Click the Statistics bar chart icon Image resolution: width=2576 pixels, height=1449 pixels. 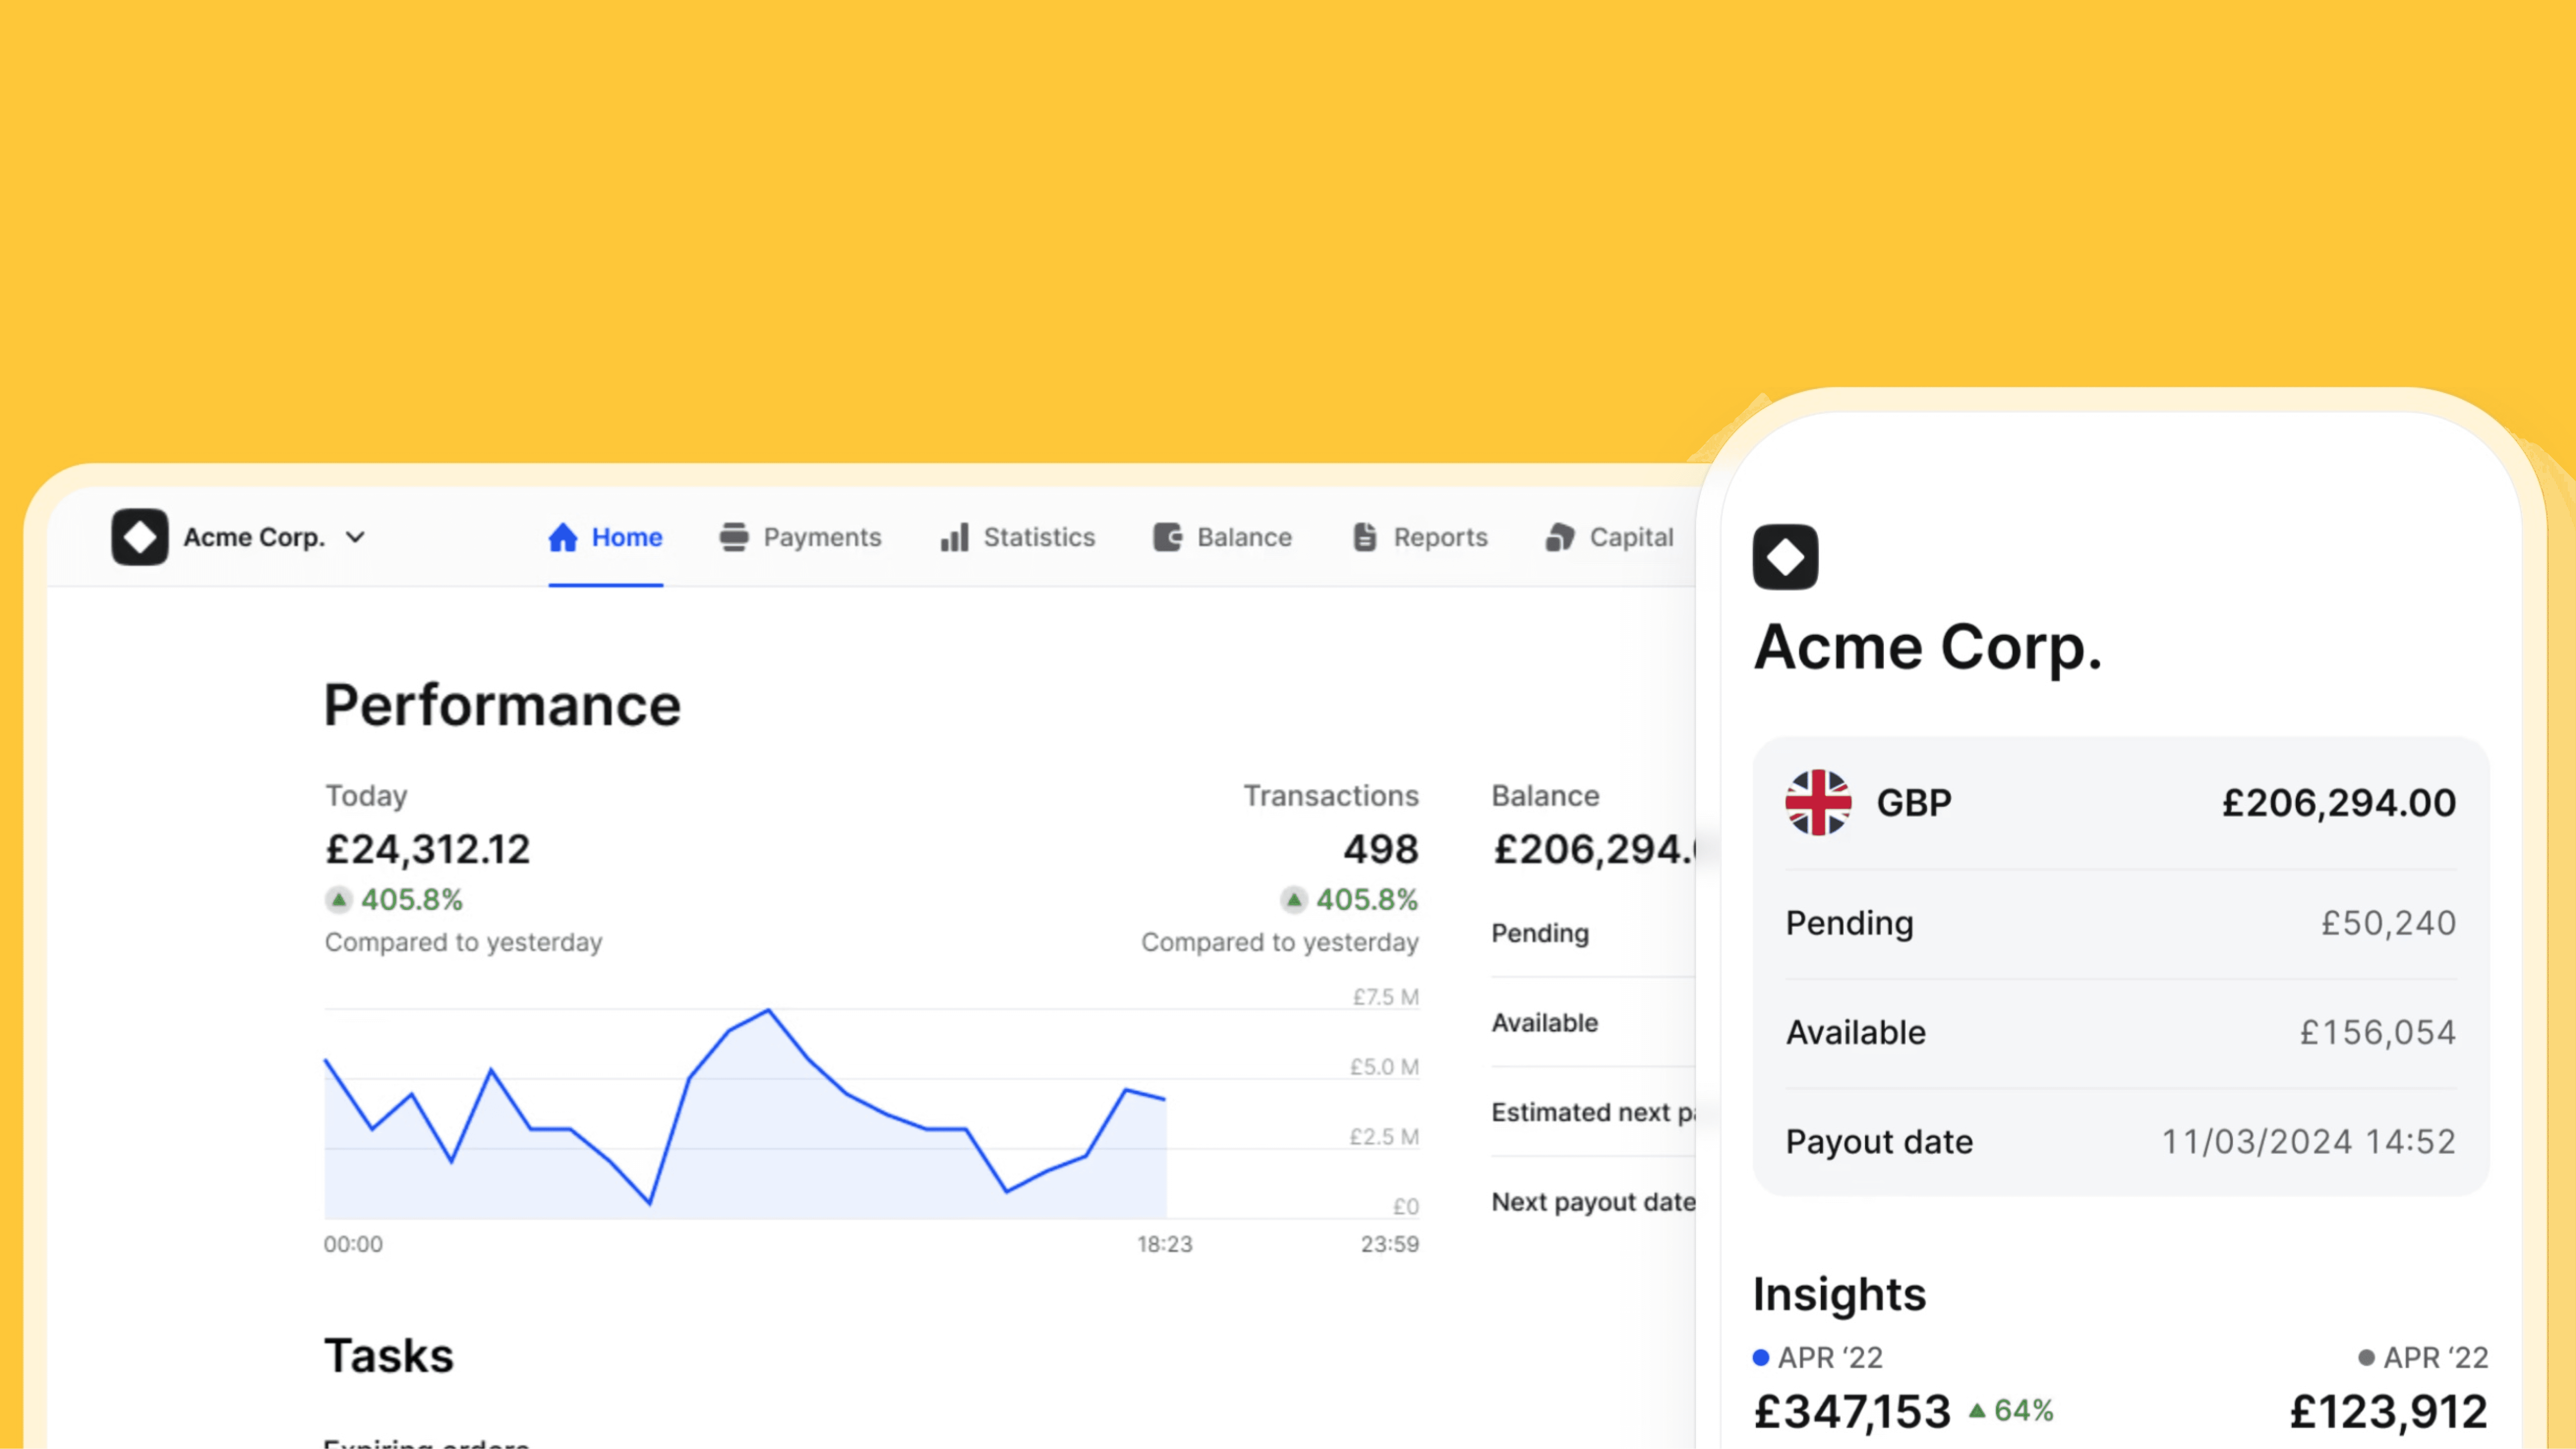tap(954, 537)
